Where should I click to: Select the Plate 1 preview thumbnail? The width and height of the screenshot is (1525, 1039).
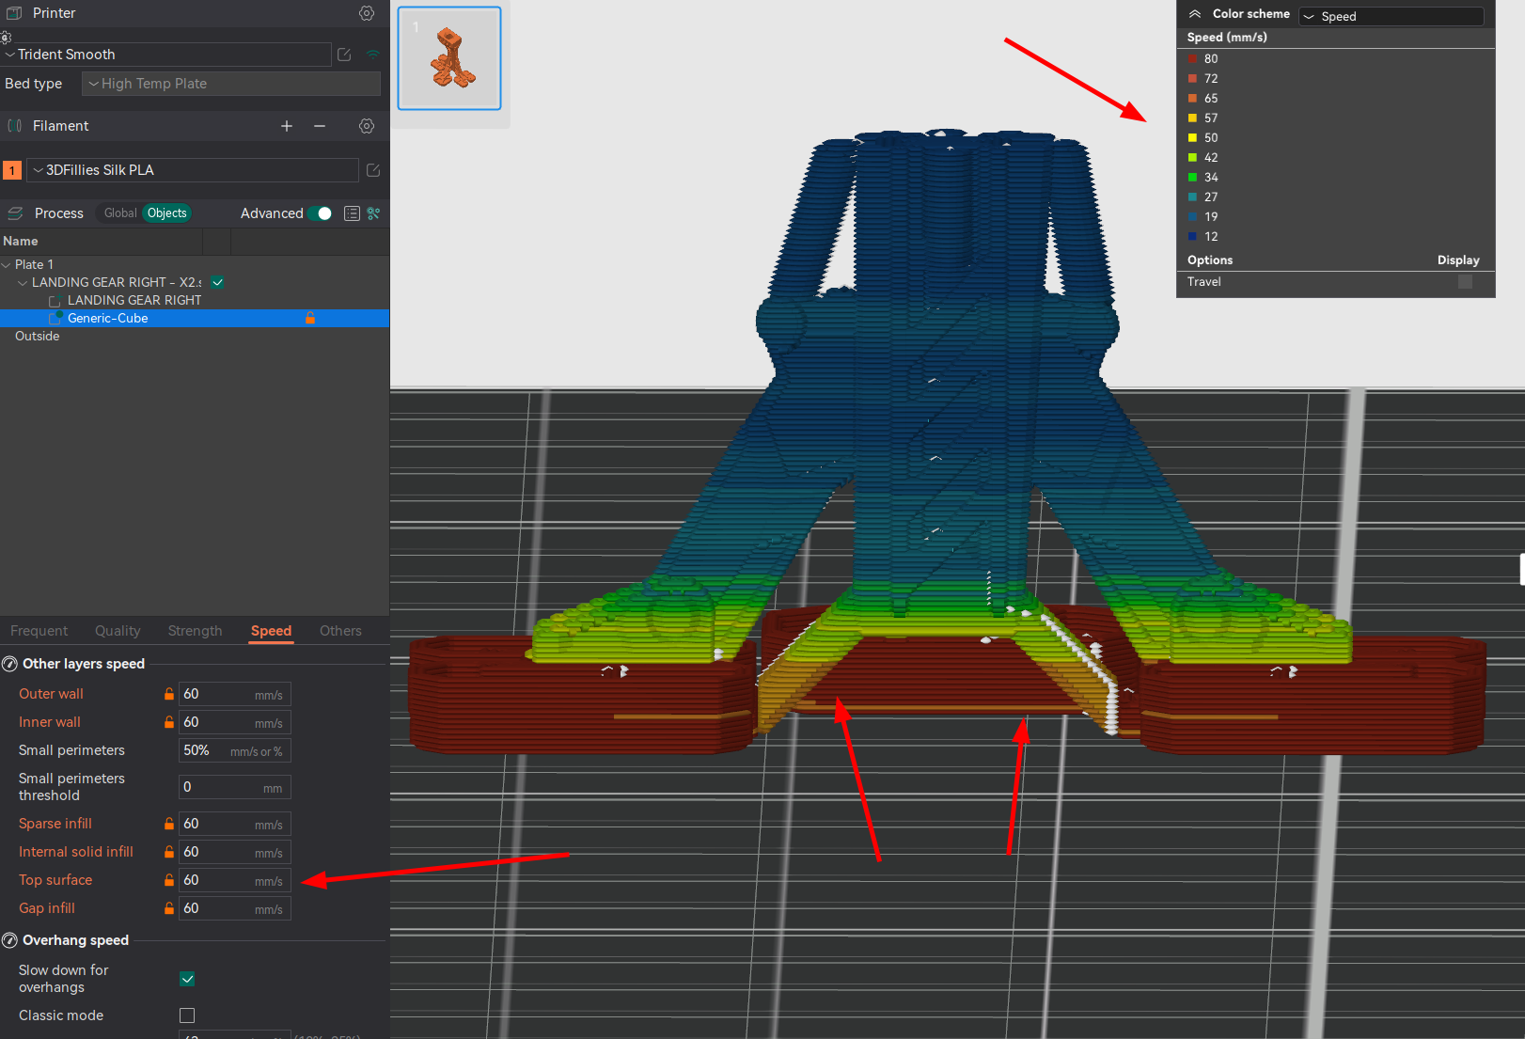(448, 57)
